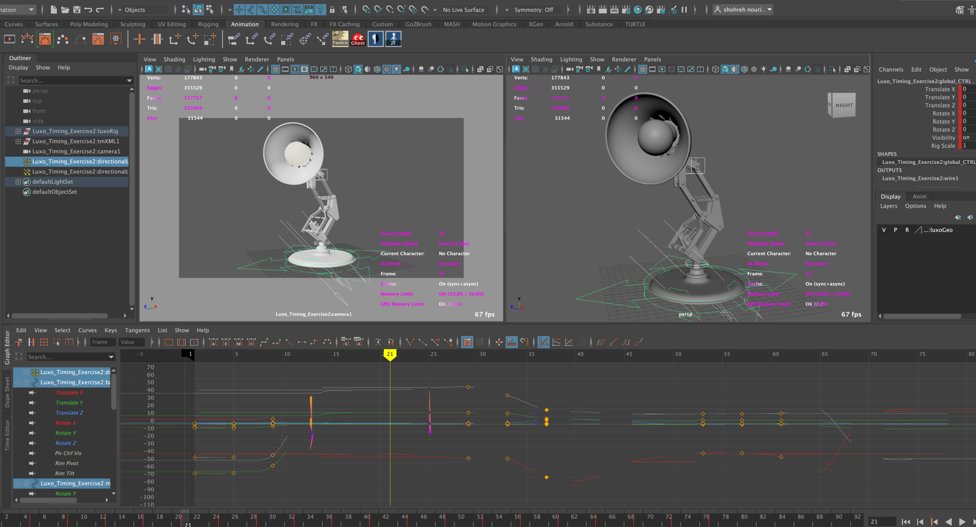The height and width of the screenshot is (527, 976).
Task: Click the view cube RIGHT face
Action: pos(844,105)
